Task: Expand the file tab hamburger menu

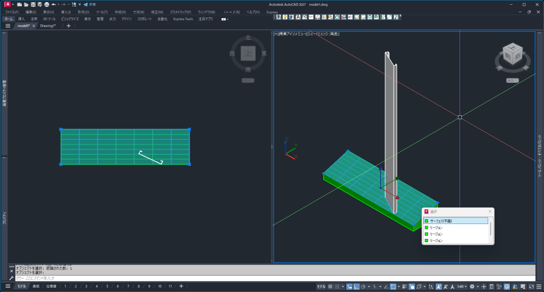Action: (x=8, y=25)
